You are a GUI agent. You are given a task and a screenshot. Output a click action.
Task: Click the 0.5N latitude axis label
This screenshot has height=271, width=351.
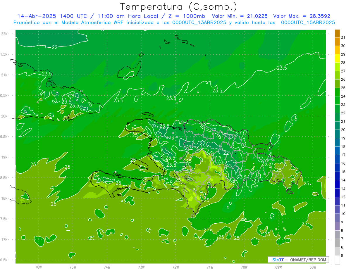(x=4, y=96)
